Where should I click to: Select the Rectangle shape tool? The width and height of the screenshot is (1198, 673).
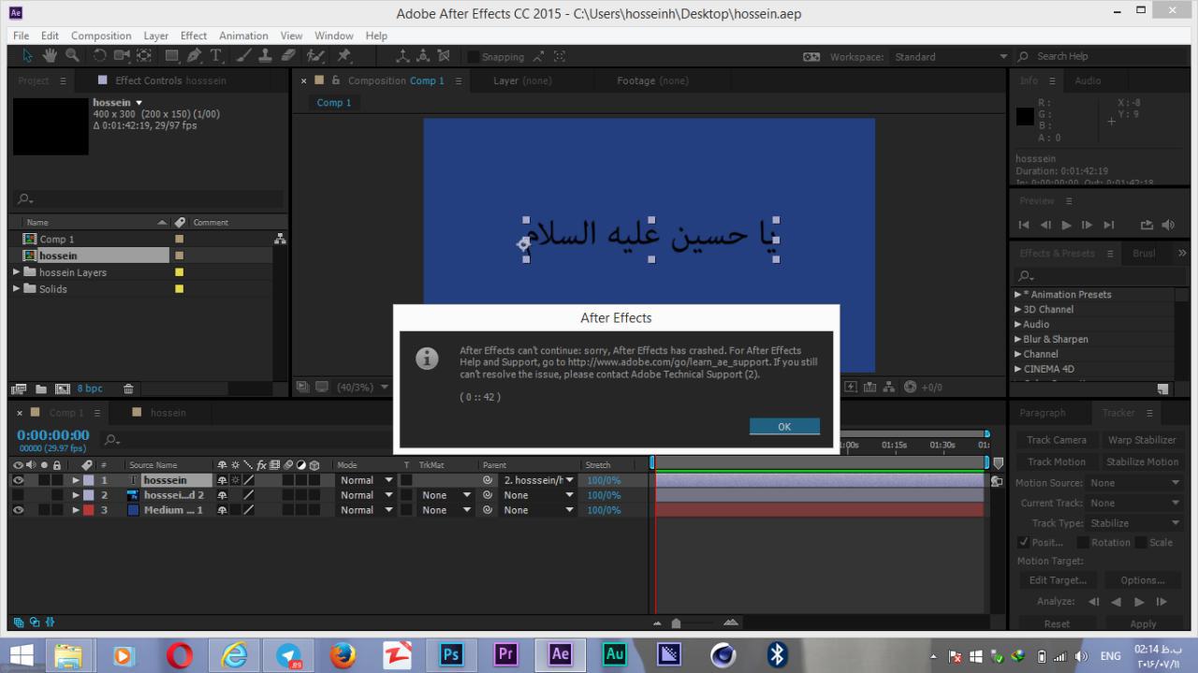click(x=172, y=56)
